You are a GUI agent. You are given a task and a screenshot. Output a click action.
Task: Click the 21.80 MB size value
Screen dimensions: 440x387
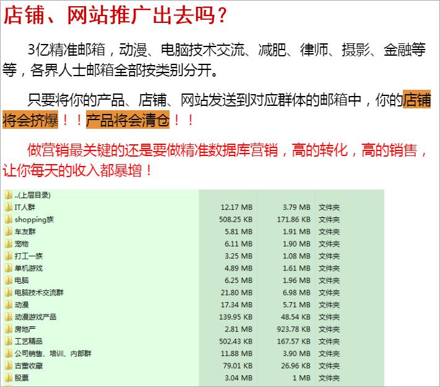point(236,293)
